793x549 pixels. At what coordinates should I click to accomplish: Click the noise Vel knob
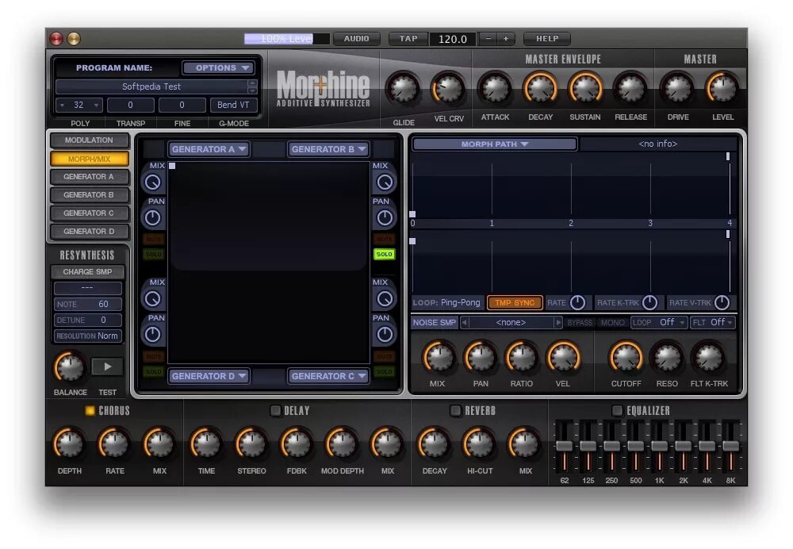tap(563, 357)
